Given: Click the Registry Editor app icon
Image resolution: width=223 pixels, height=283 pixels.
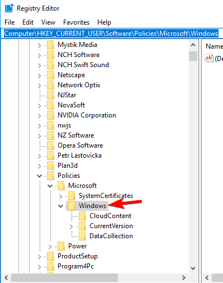Looking at the screenshot, I should pyautogui.click(x=9, y=8).
